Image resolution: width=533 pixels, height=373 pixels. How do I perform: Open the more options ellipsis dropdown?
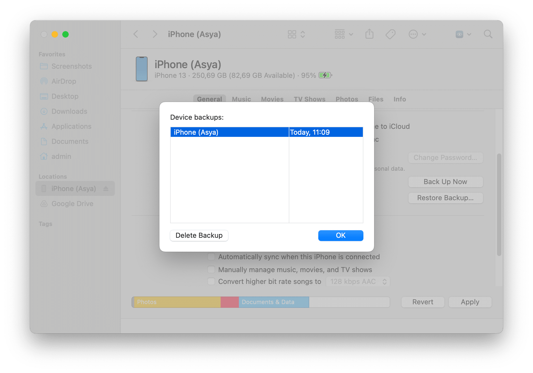tap(417, 34)
